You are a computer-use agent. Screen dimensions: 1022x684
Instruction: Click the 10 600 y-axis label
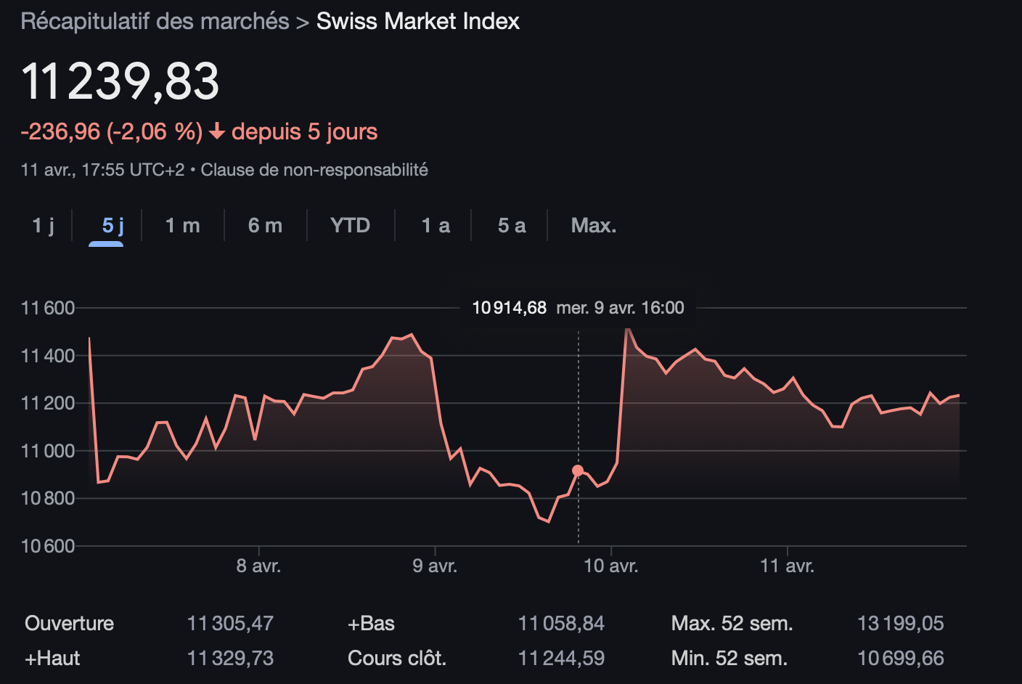48,546
